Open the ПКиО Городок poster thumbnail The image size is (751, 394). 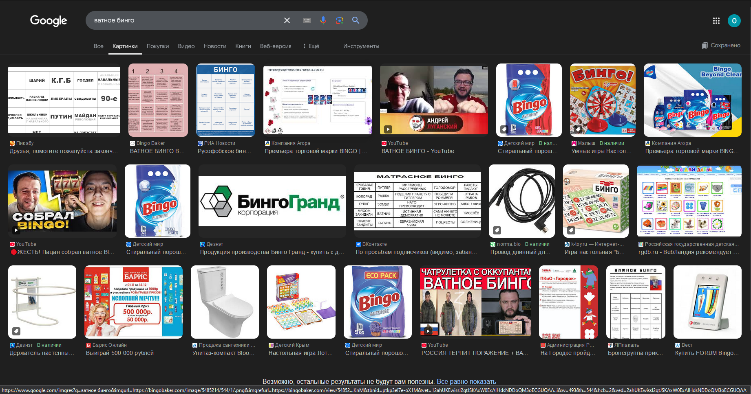tap(568, 302)
